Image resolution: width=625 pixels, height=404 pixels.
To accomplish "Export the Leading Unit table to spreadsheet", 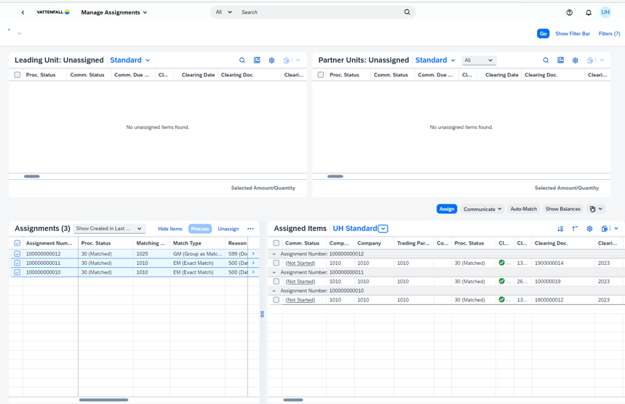I will point(286,60).
